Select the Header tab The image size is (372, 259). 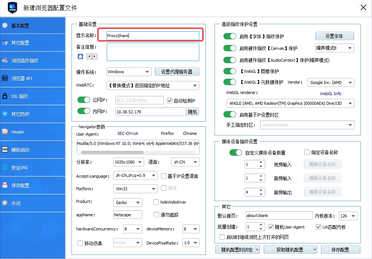click(x=32, y=132)
